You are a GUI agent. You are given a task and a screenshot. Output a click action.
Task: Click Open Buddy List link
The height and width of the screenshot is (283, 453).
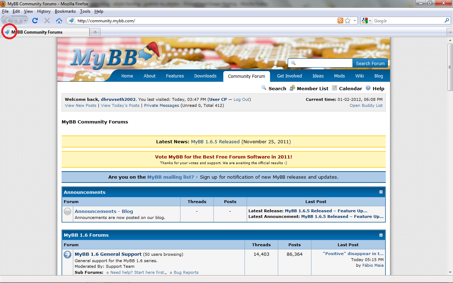(x=366, y=105)
